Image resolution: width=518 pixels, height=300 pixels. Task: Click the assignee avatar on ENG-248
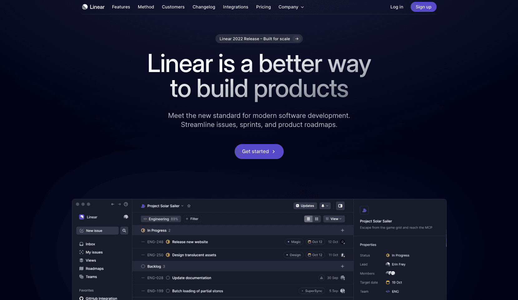343,242
